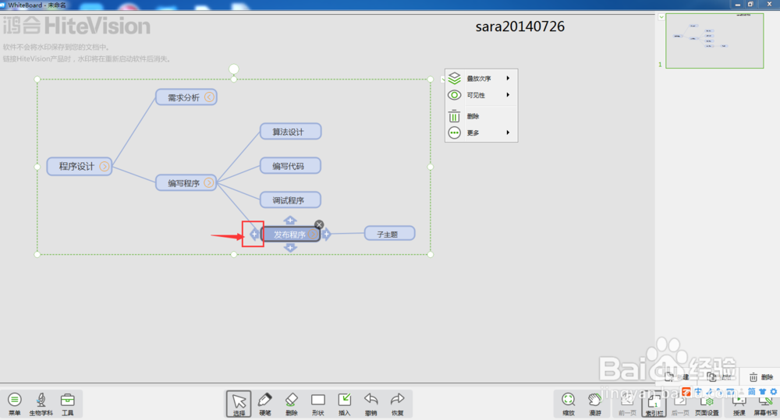Open the 形状 shape tool
This screenshot has height=420, width=780.
318,404
